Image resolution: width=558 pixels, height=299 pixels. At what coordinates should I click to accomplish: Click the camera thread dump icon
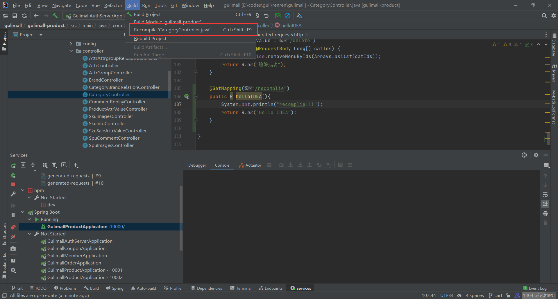pyautogui.click(x=13, y=248)
